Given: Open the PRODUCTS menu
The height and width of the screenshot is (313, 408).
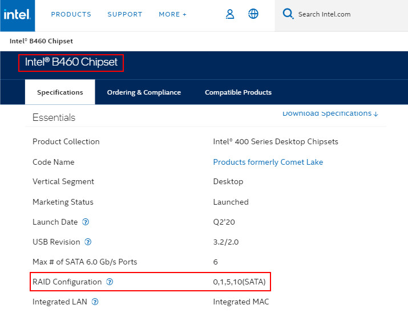Looking at the screenshot, I should [71, 14].
